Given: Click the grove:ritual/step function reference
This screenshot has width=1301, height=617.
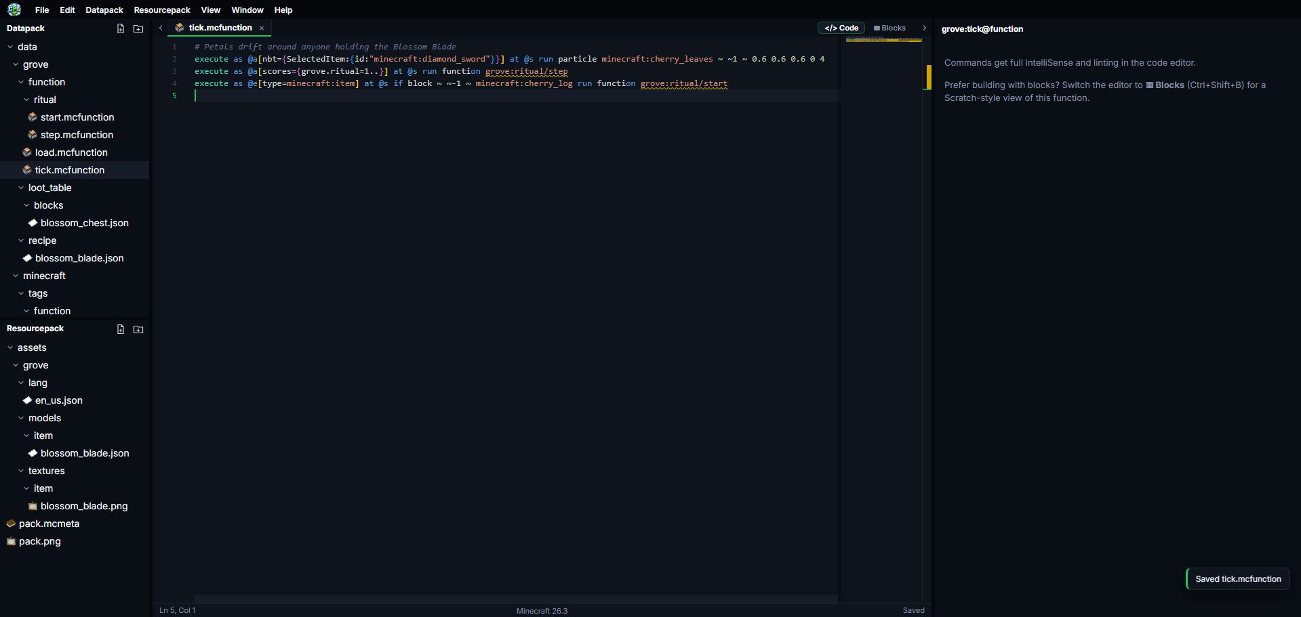Looking at the screenshot, I should point(527,71).
